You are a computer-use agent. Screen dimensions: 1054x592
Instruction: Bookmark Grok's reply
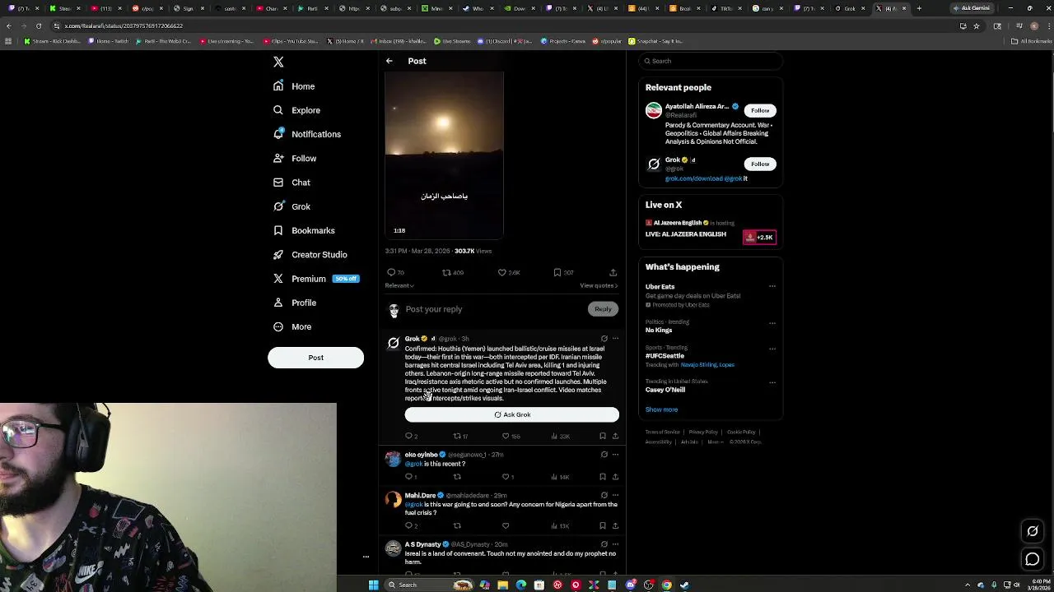603,437
